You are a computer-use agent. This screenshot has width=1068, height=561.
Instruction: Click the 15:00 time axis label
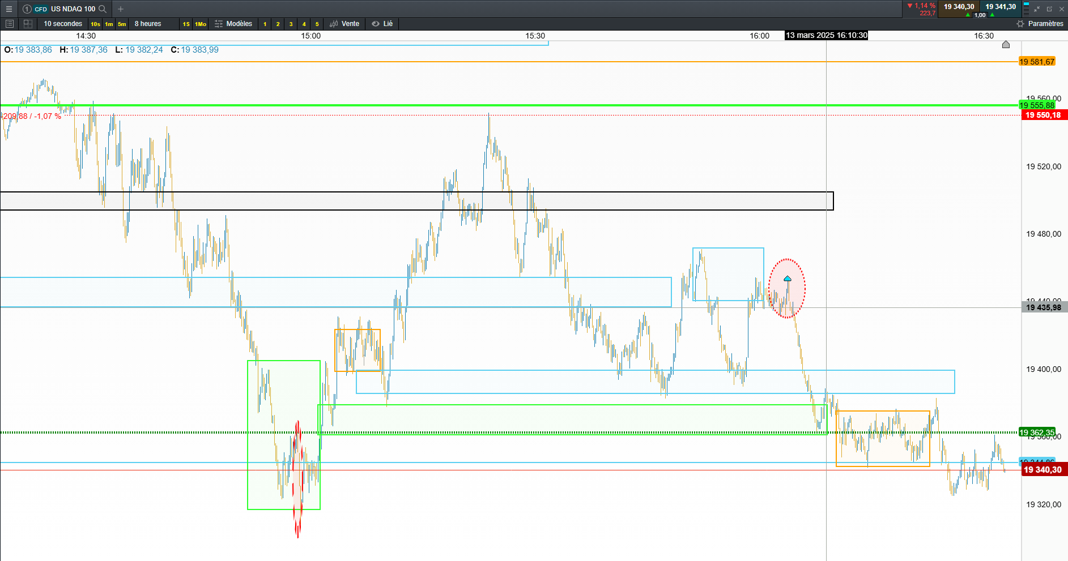click(x=310, y=36)
